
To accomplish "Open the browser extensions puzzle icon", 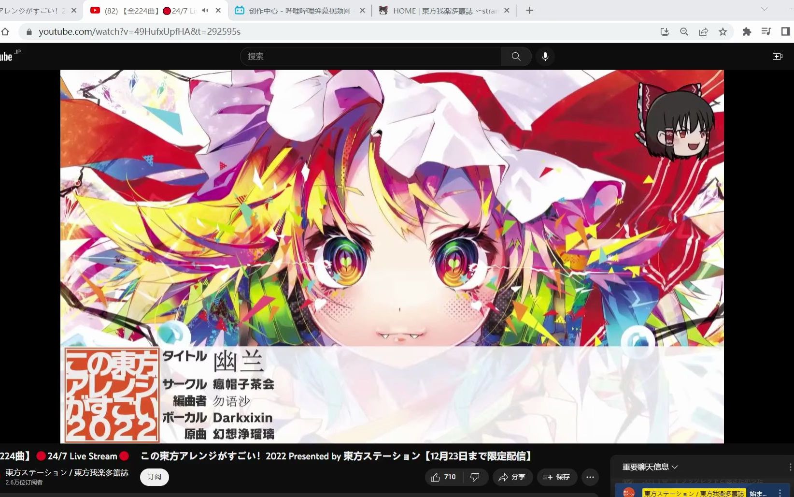I will [747, 32].
